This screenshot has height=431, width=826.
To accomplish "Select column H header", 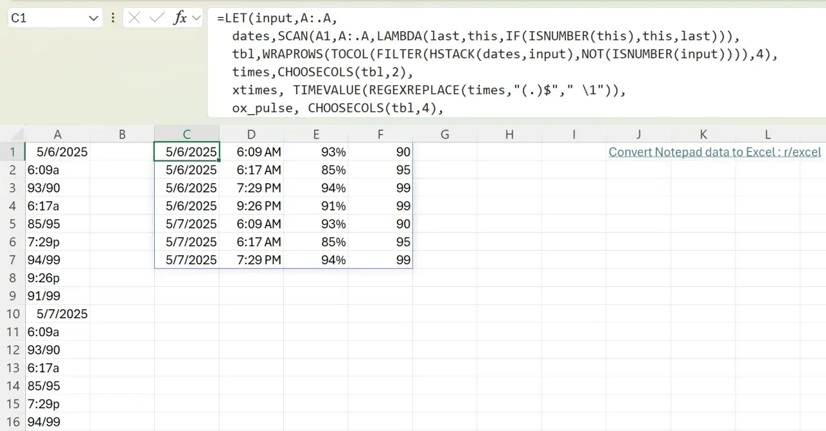I will tap(509, 135).
